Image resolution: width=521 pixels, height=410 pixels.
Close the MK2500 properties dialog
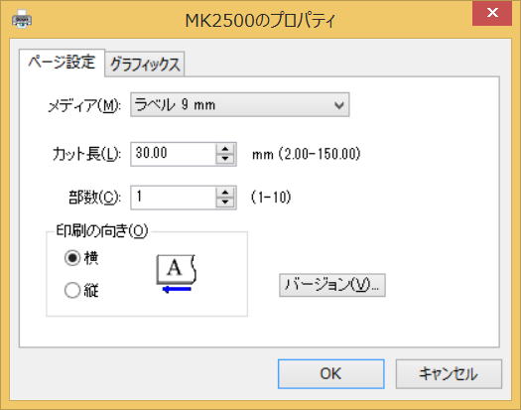click(x=492, y=13)
